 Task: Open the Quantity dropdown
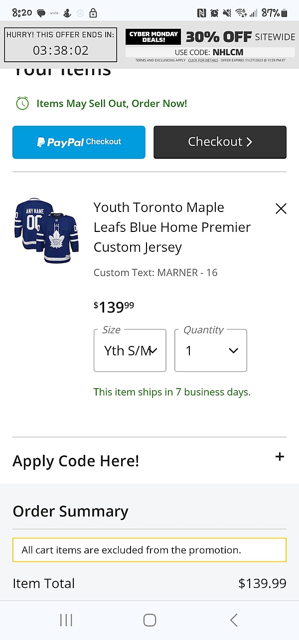[210, 350]
